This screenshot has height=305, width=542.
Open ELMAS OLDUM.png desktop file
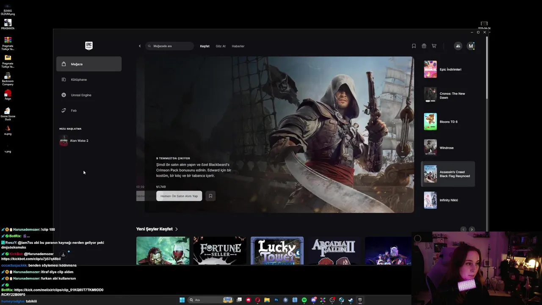pos(8,9)
